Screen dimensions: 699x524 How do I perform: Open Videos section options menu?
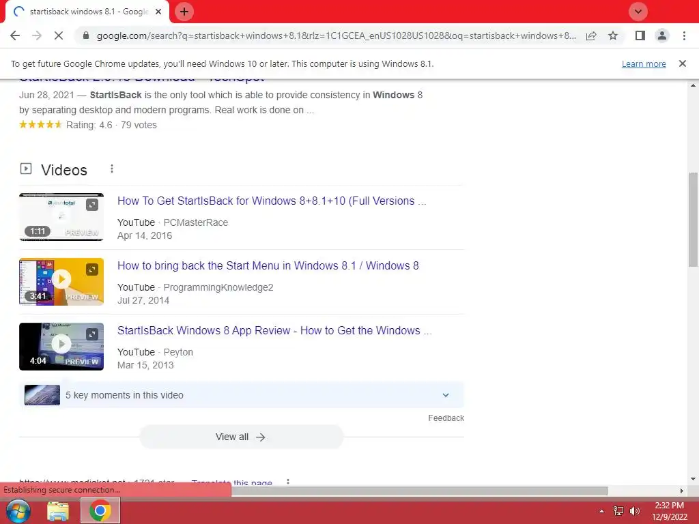click(x=112, y=169)
